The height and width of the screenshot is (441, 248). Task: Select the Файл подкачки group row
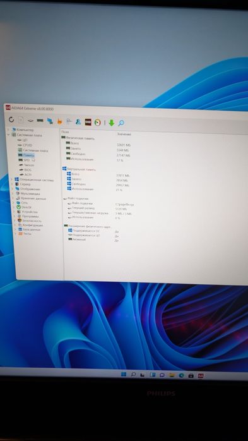(x=76, y=198)
